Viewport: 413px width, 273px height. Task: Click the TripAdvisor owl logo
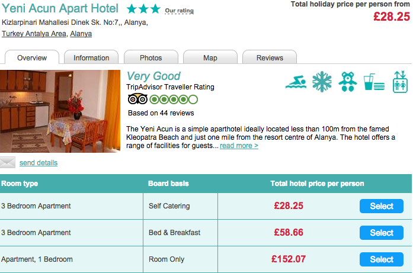pyautogui.click(x=137, y=99)
